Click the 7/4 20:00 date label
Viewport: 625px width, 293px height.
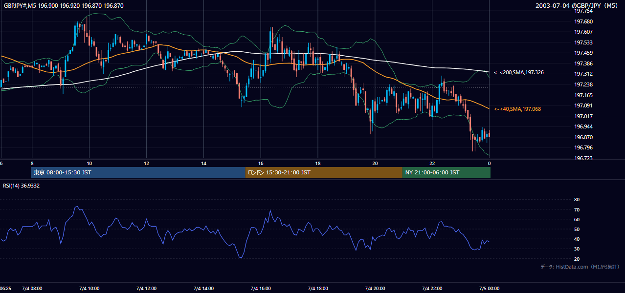(x=375, y=289)
